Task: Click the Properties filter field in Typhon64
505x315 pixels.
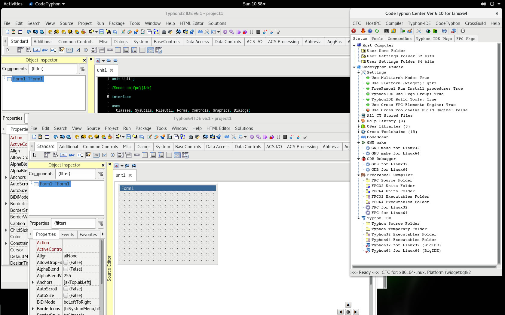Action: coord(73,223)
